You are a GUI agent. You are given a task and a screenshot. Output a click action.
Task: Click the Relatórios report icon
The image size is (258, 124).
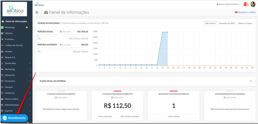[2, 75]
